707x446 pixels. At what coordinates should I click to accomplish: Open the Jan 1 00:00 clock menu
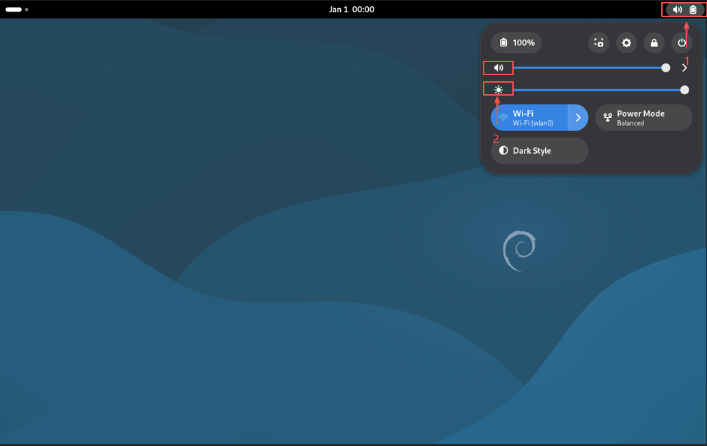pos(351,10)
